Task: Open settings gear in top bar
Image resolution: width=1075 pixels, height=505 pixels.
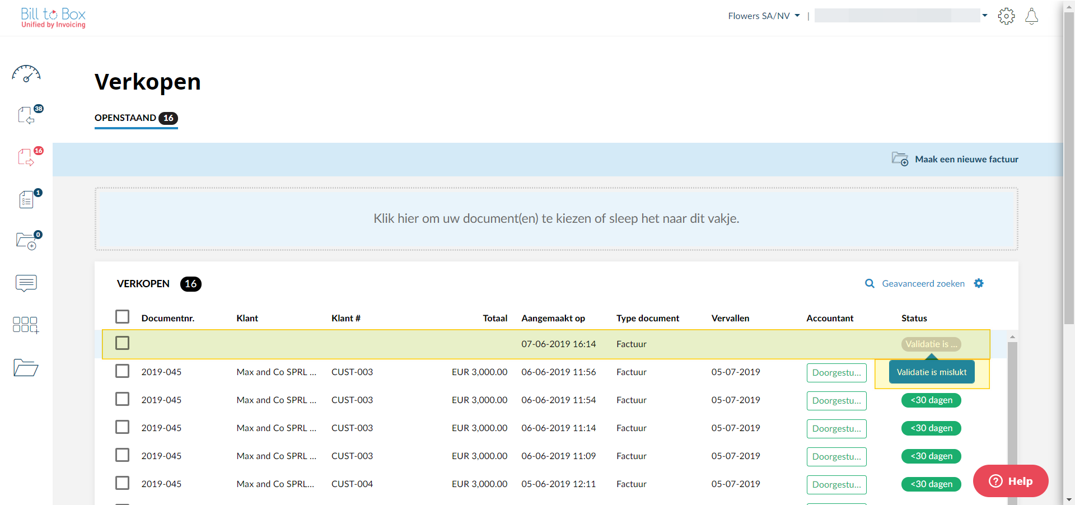Action: point(1006,16)
